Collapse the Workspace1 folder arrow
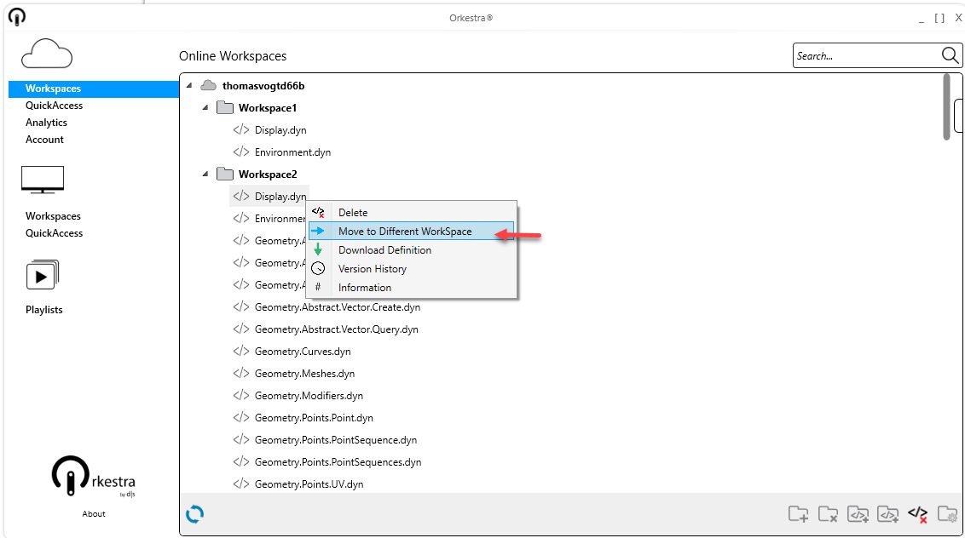Image resolution: width=965 pixels, height=538 pixels. tap(205, 107)
